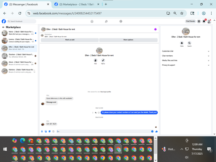
Task: Expand the Chat members section
Action: point(186,56)
